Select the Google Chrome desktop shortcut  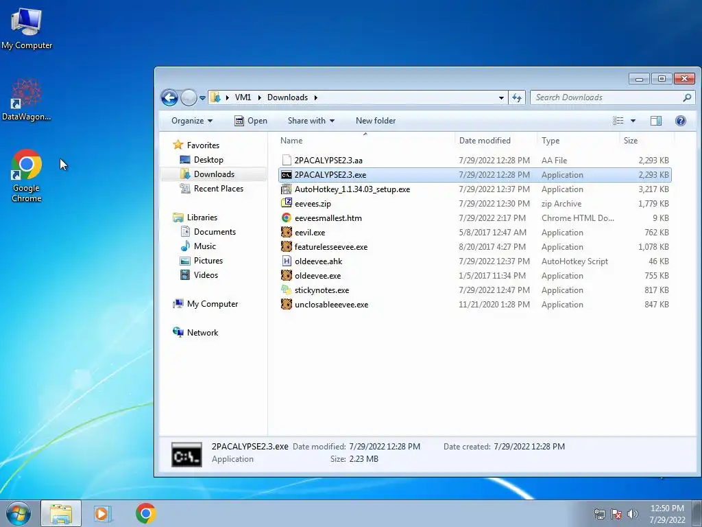tap(27, 176)
